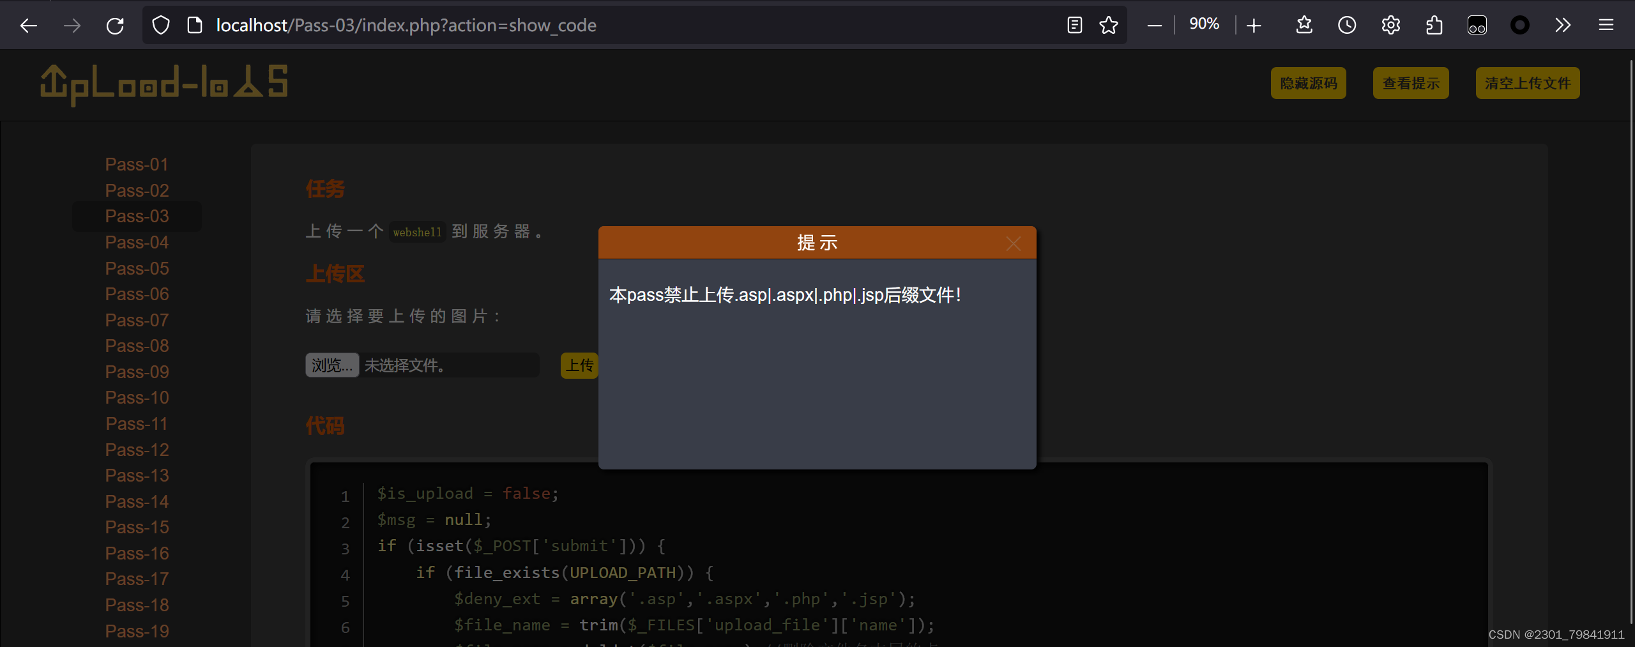Open the hamburger application menu

pyautogui.click(x=1607, y=25)
